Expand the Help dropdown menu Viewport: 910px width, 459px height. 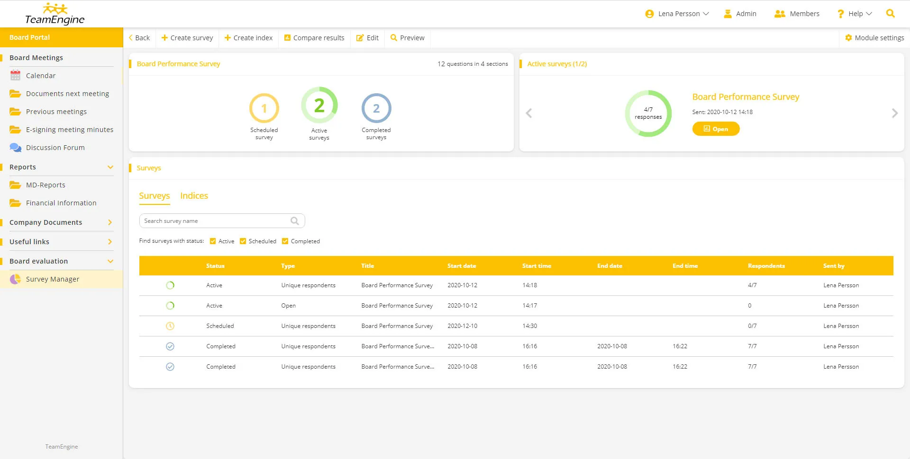(x=869, y=14)
